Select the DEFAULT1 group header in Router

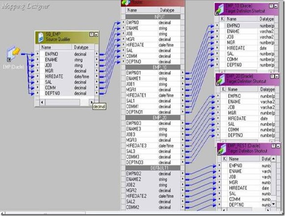pyautogui.click(x=153, y=168)
